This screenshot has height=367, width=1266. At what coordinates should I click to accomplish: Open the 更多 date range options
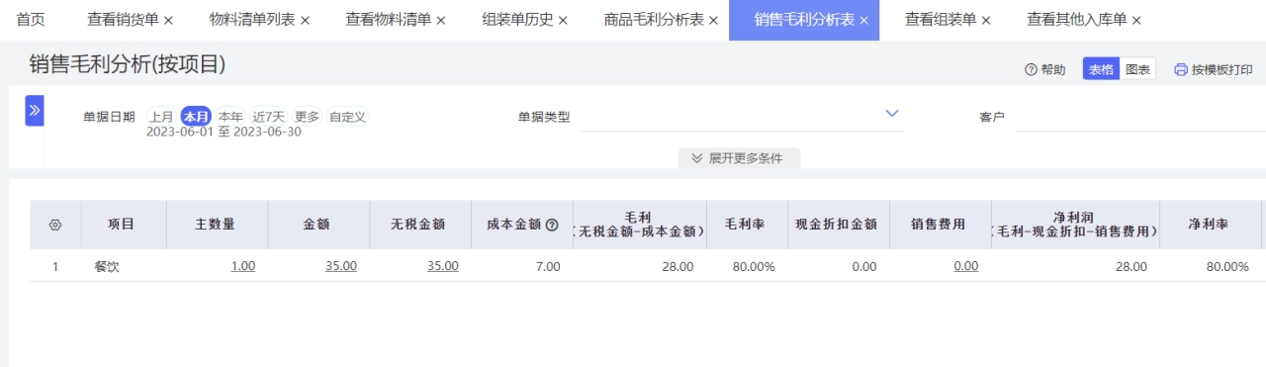(x=307, y=117)
